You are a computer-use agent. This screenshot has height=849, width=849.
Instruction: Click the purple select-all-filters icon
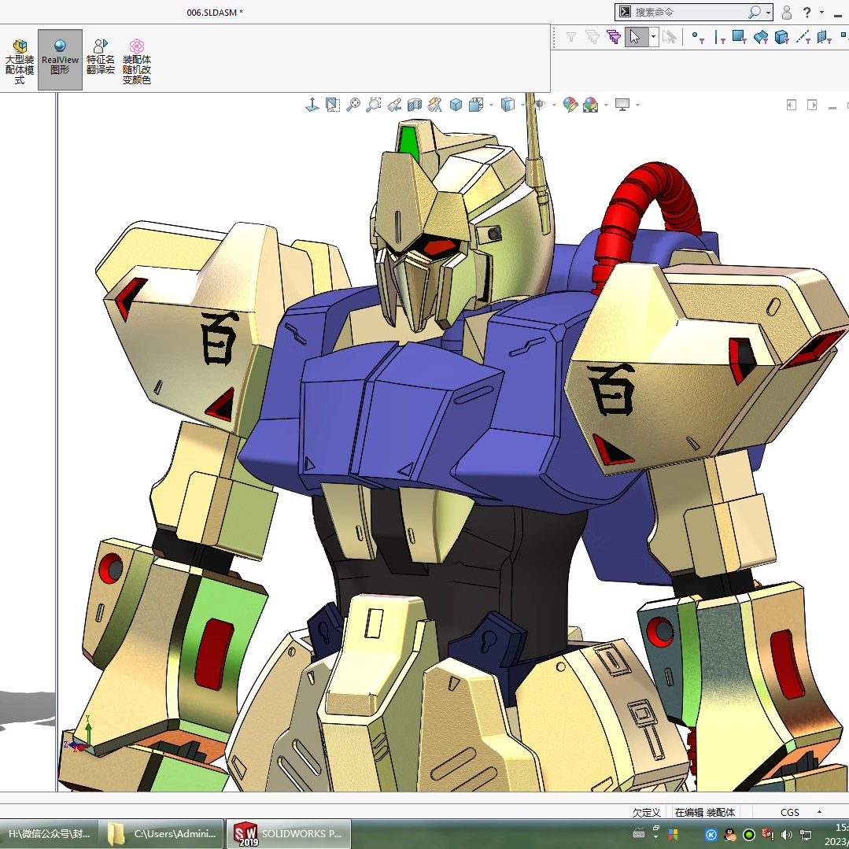614,37
